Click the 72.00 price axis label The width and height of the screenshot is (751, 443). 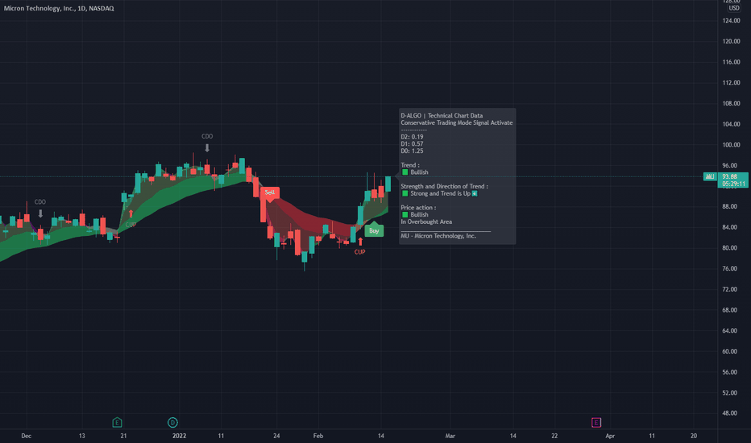731,289
